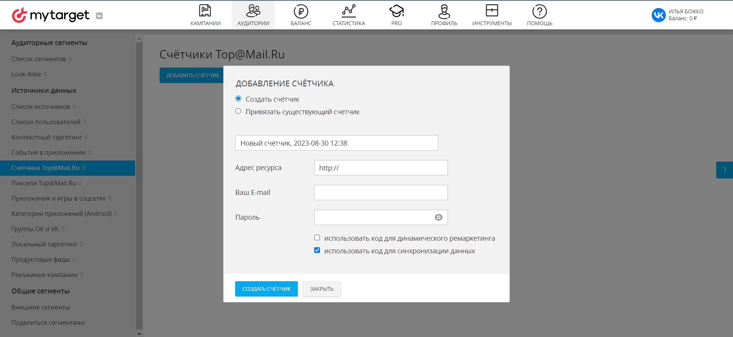733x337 pixels.
Task: Open the Помощь question mark icon
Action: pos(539,11)
